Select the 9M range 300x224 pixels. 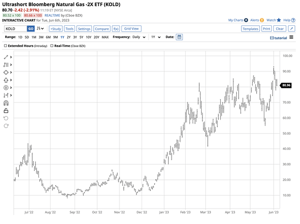55,37
